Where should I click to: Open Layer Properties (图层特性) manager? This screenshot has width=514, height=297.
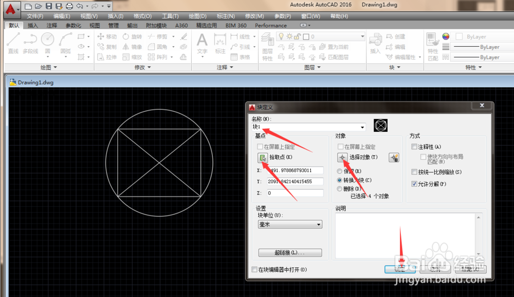tap(267, 47)
